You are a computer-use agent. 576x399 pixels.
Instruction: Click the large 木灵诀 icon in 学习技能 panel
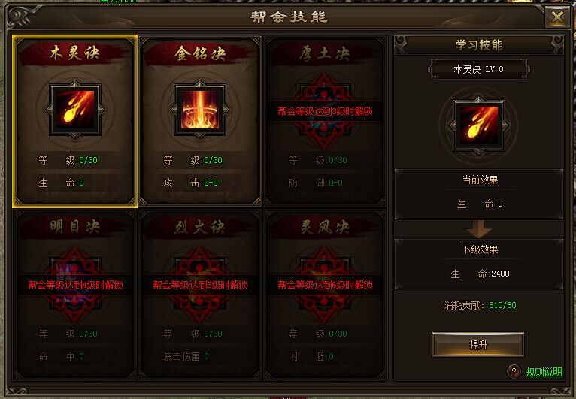(x=479, y=125)
